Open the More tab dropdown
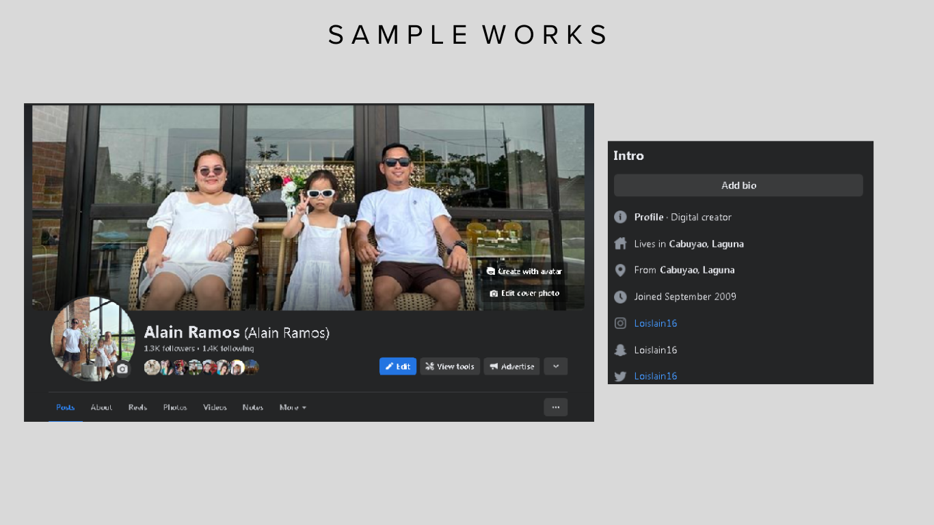The width and height of the screenshot is (934, 525). tap(293, 407)
